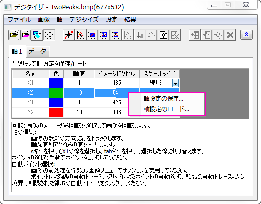Screen dimensions: 261x204
Task: Toggle the edit axes crosshair-arrows tool
Action: pos(49,35)
